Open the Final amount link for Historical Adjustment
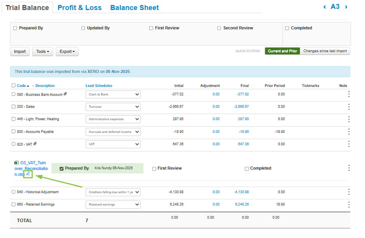 click(241, 192)
